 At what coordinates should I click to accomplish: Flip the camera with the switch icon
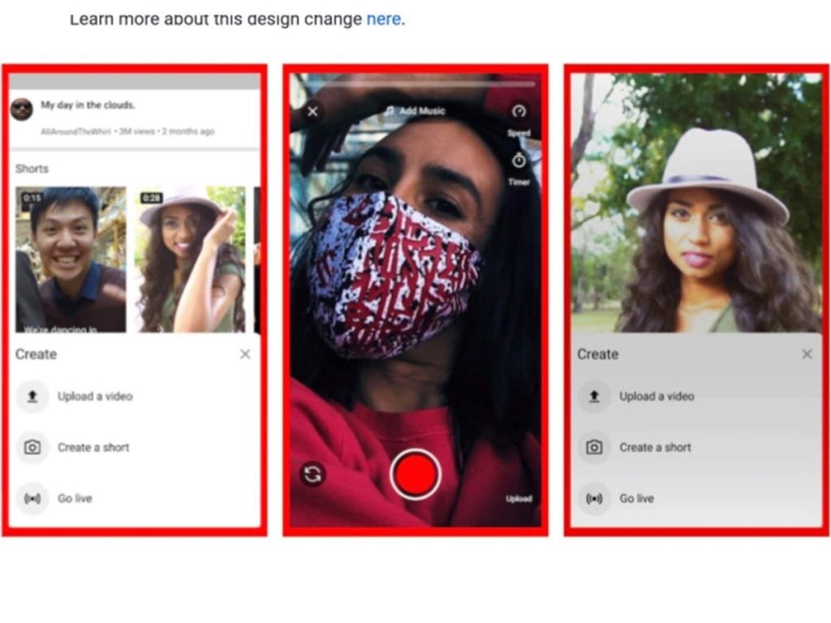pos(312,474)
